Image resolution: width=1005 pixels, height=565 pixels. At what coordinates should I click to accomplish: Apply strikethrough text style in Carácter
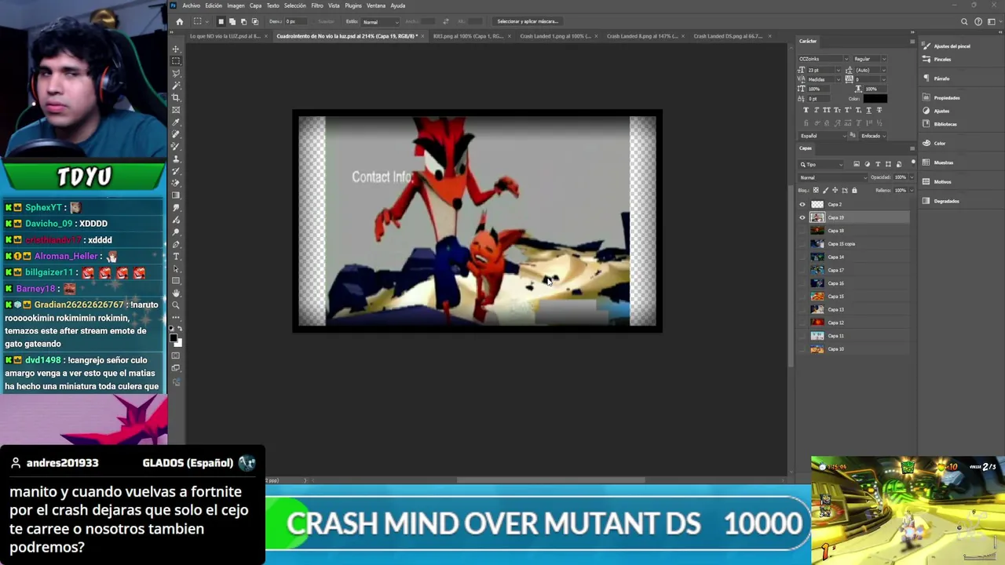879,111
